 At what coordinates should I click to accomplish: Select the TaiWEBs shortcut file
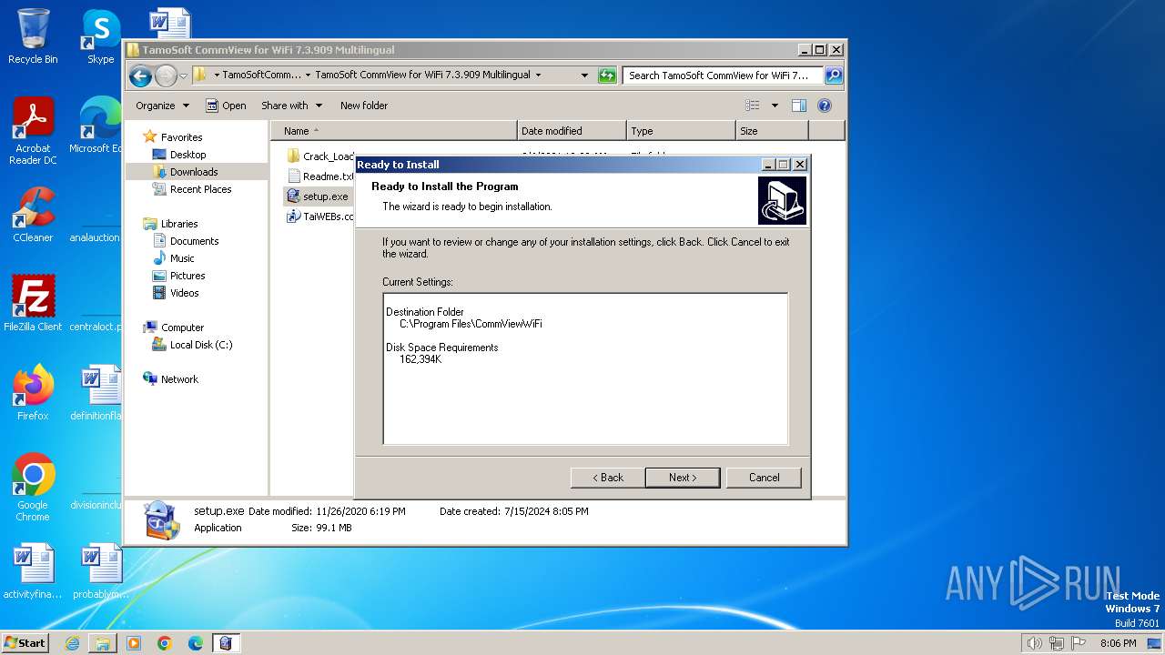tap(320, 217)
